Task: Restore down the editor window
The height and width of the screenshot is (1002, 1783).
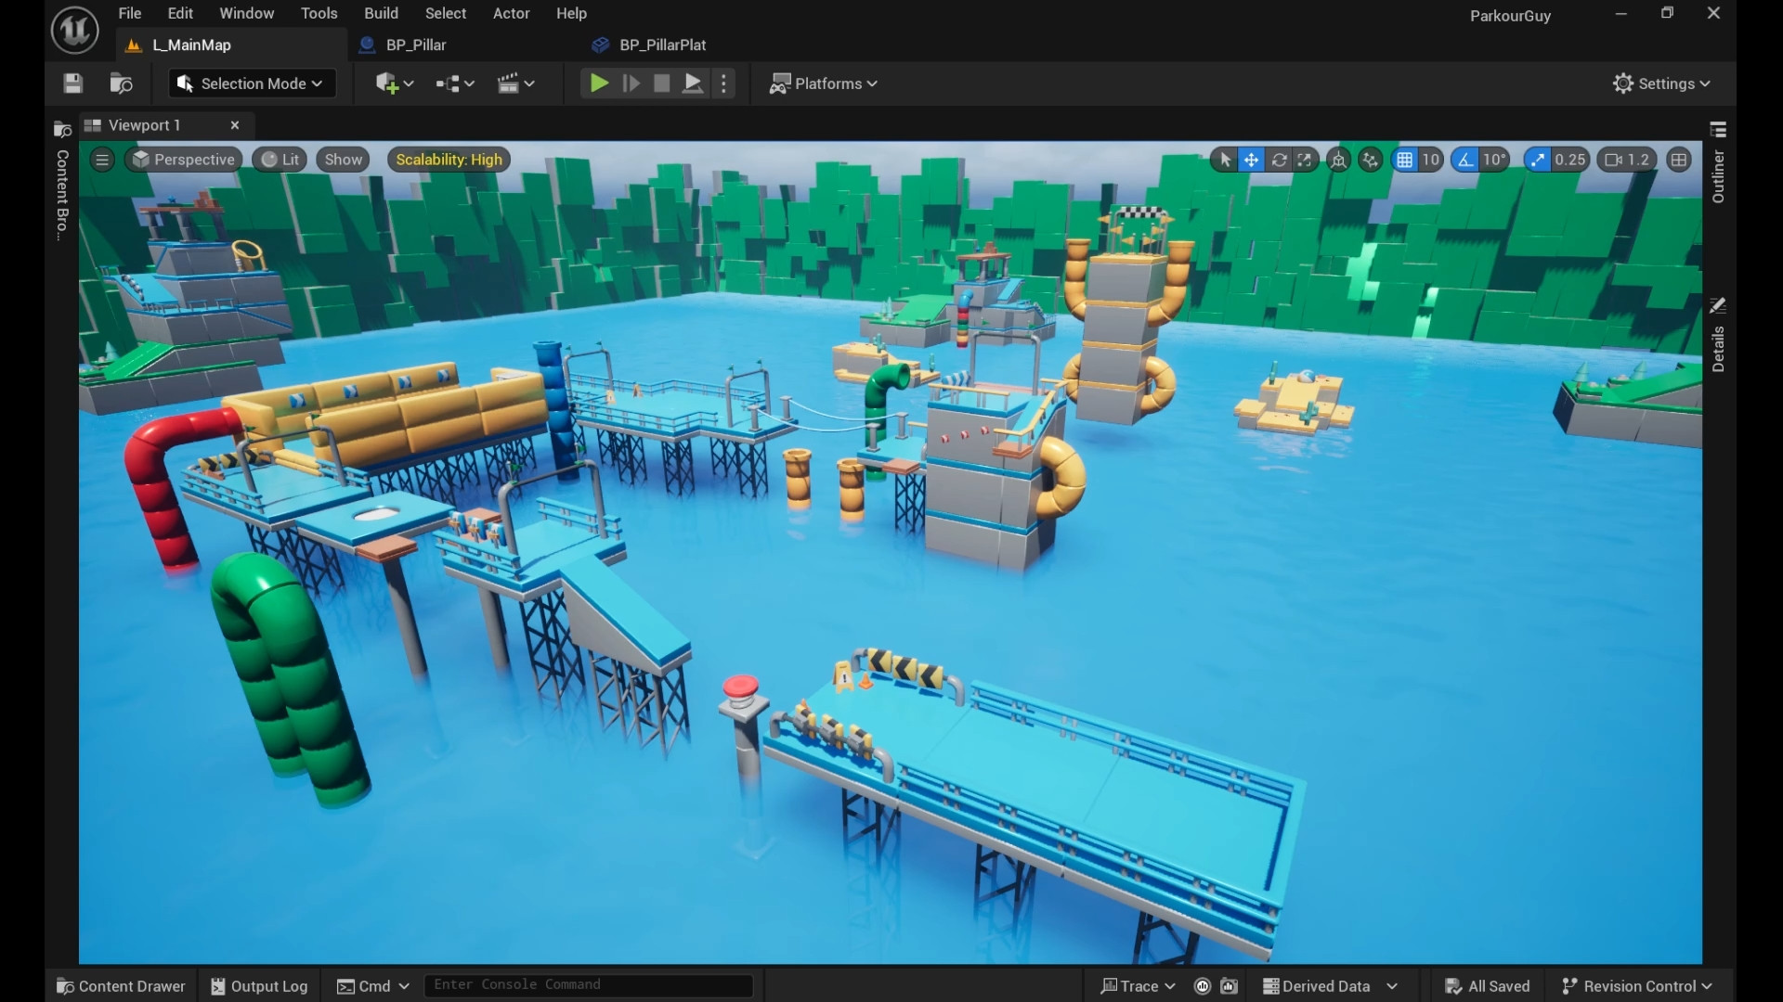Action: coord(1668,13)
